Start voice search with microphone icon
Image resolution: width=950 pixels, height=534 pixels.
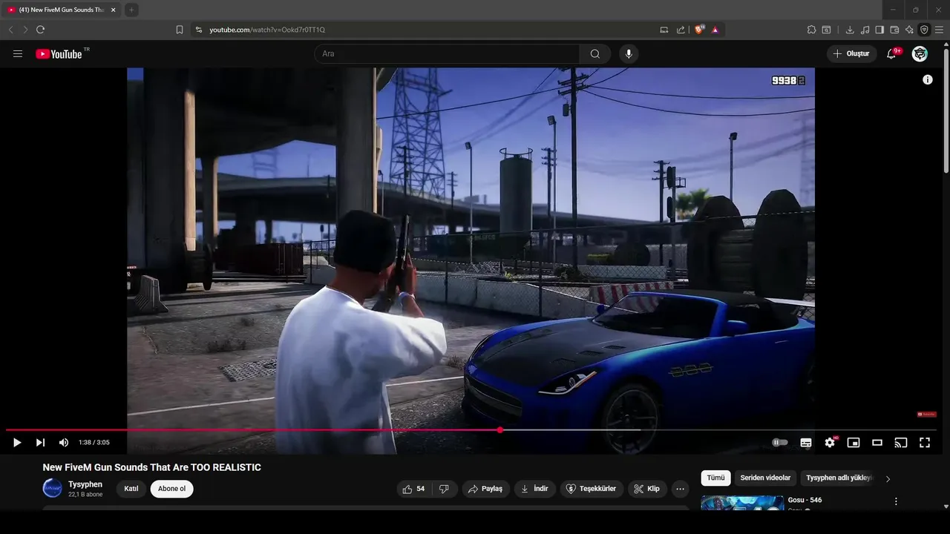pos(629,53)
